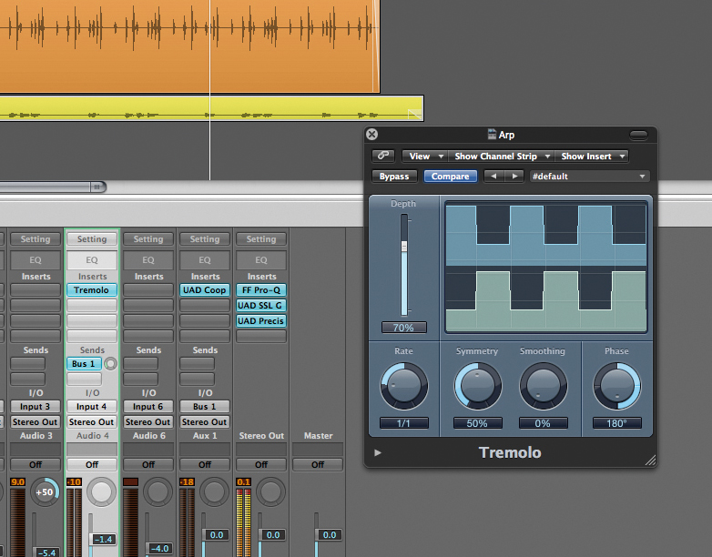Click the Rate knob
This screenshot has width=712, height=557.
coord(403,386)
